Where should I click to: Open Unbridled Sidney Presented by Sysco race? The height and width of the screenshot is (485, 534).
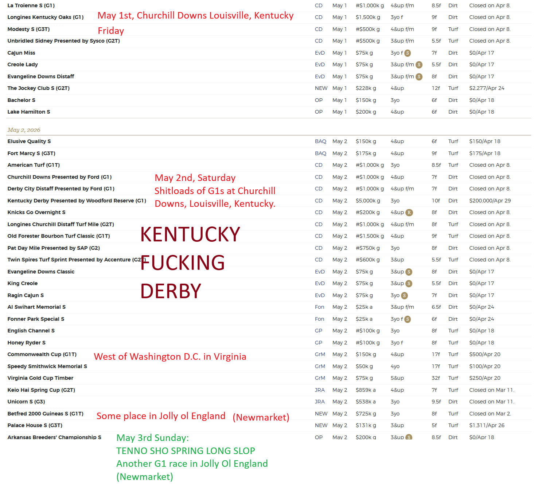63,41
